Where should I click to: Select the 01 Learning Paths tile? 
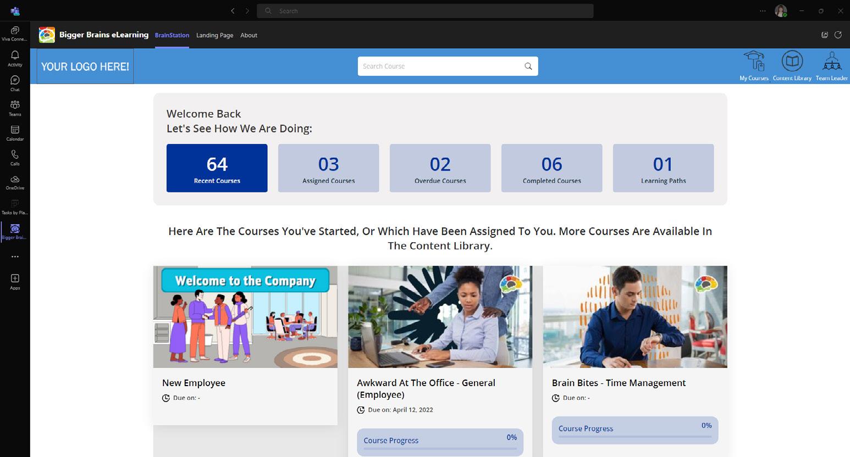[664, 168]
